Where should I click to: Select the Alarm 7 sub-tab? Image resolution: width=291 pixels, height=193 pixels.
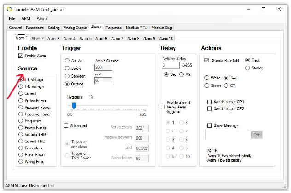[x=117, y=38]
